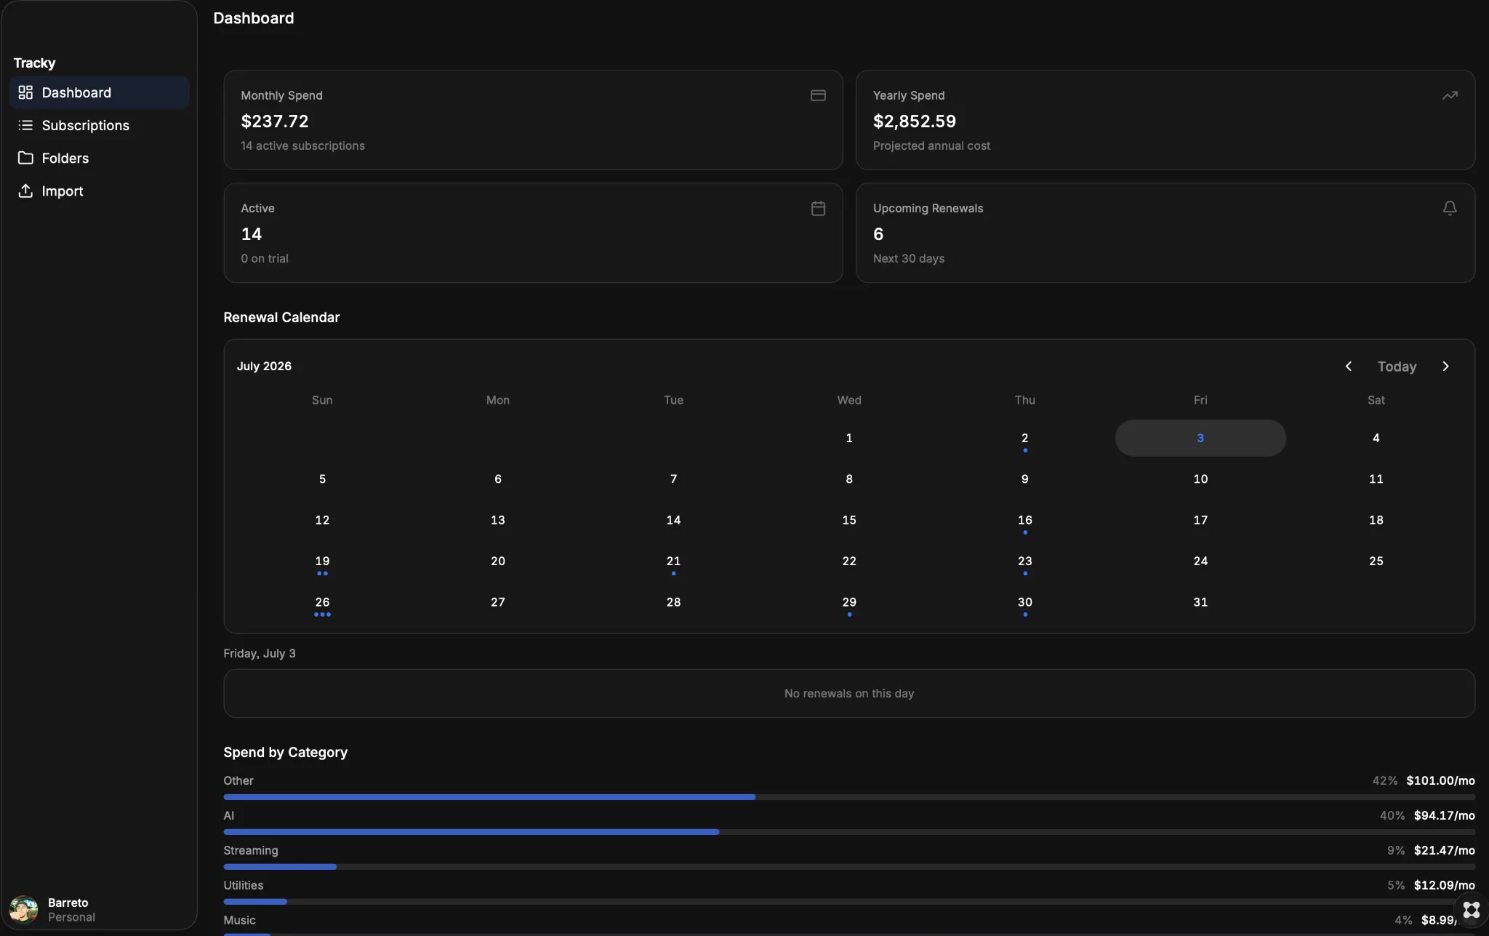
Task: Select July 30 on the calendar
Action: click(x=1024, y=602)
